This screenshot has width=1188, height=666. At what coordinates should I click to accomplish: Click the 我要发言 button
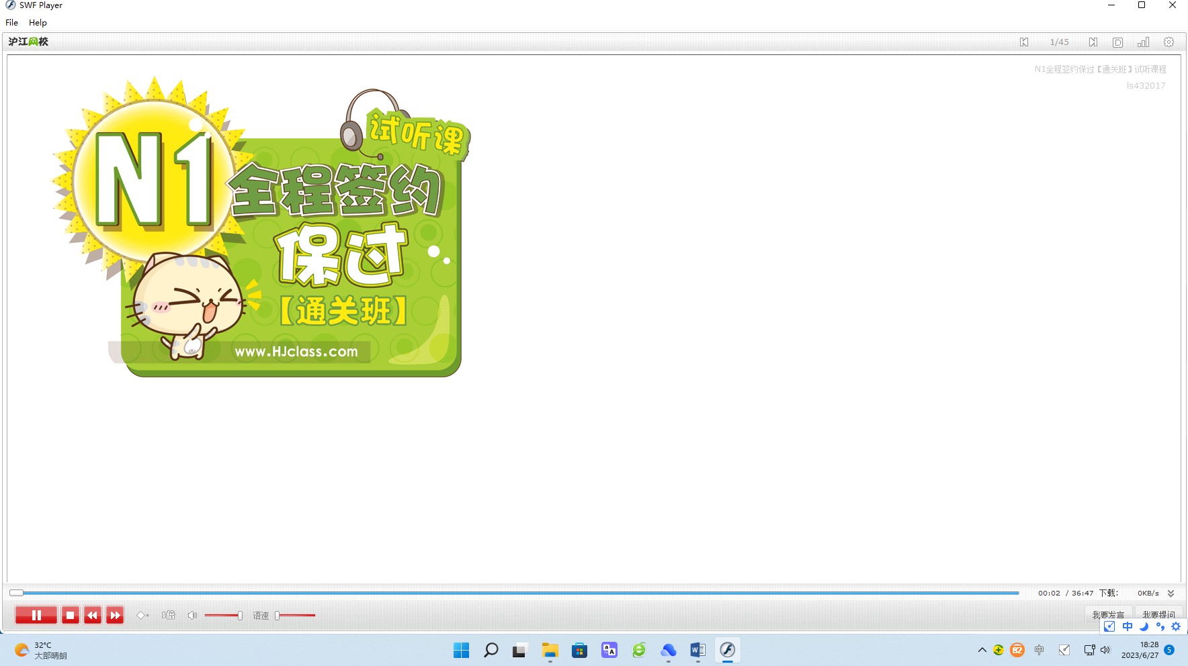pos(1108,614)
